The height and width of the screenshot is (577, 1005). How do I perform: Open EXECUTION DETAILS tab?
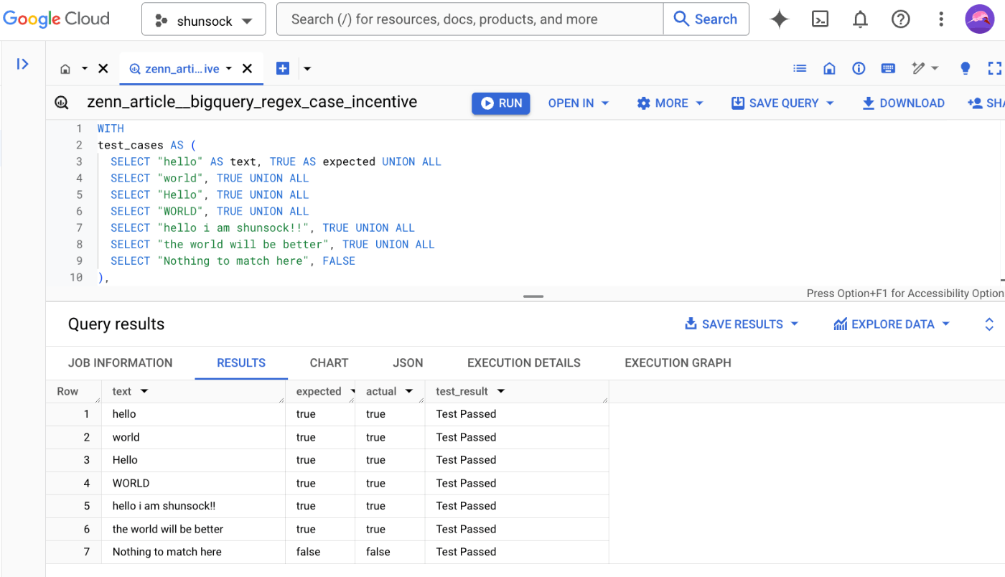coord(524,363)
